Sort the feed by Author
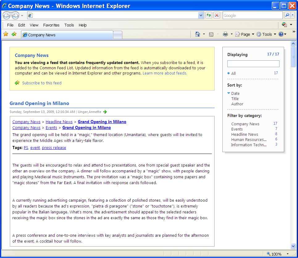Screen dimensions: 298x258 [x=237, y=104]
